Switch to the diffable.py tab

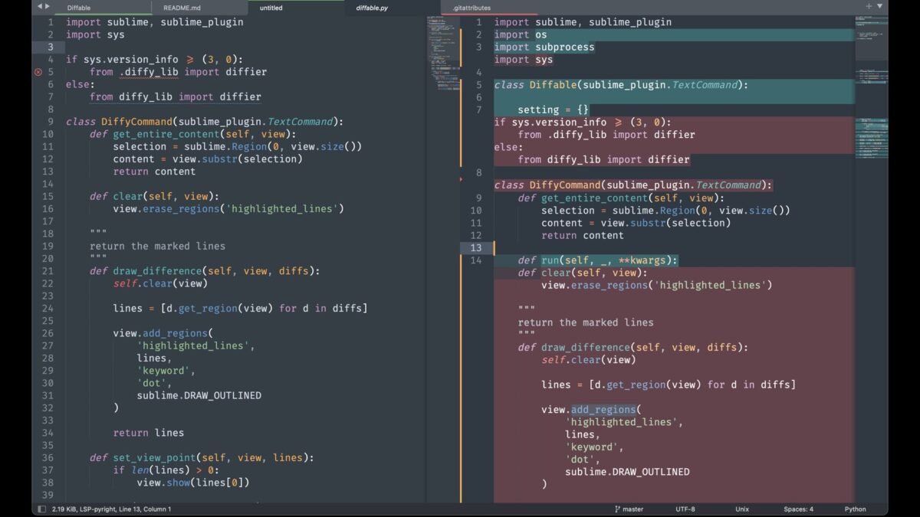(x=372, y=8)
